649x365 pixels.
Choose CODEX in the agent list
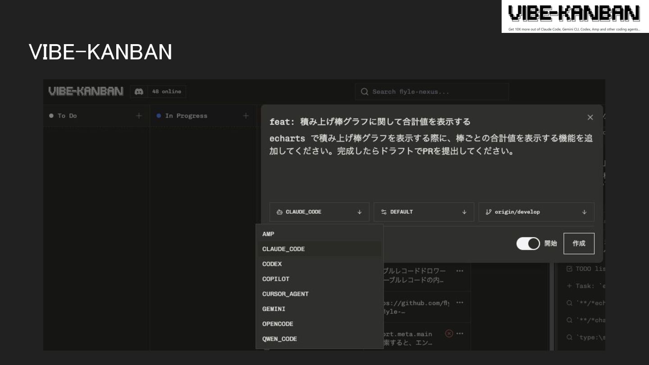[x=320, y=264]
